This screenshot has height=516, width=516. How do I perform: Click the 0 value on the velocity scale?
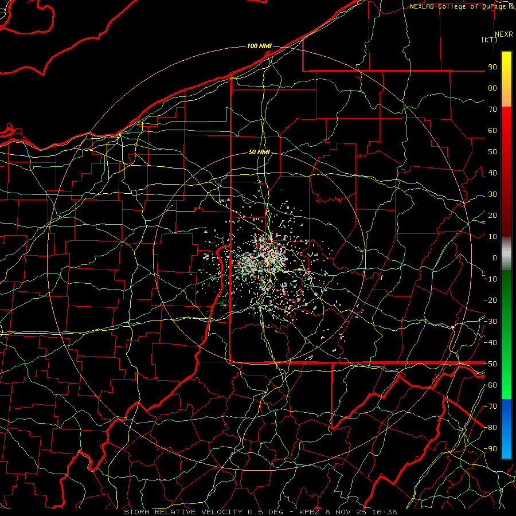click(x=495, y=257)
